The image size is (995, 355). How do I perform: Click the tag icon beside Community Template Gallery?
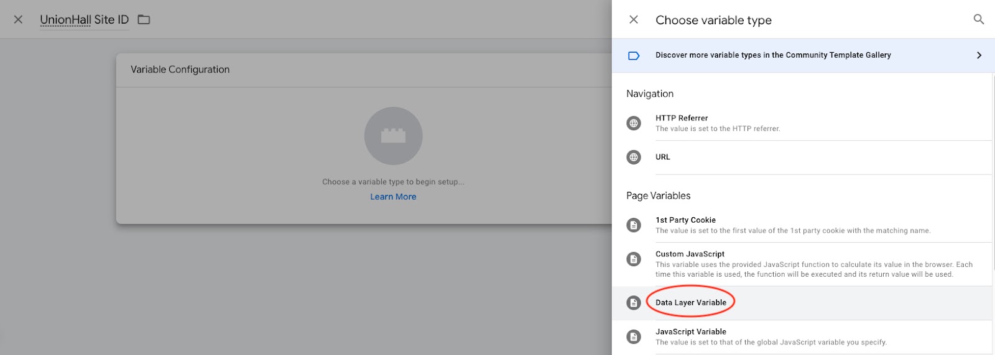click(634, 56)
